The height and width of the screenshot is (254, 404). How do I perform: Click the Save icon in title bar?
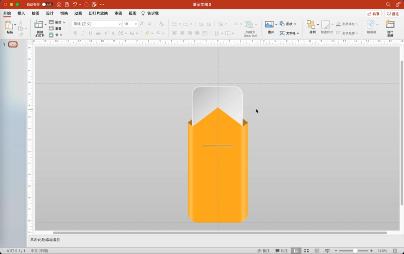point(67,4)
